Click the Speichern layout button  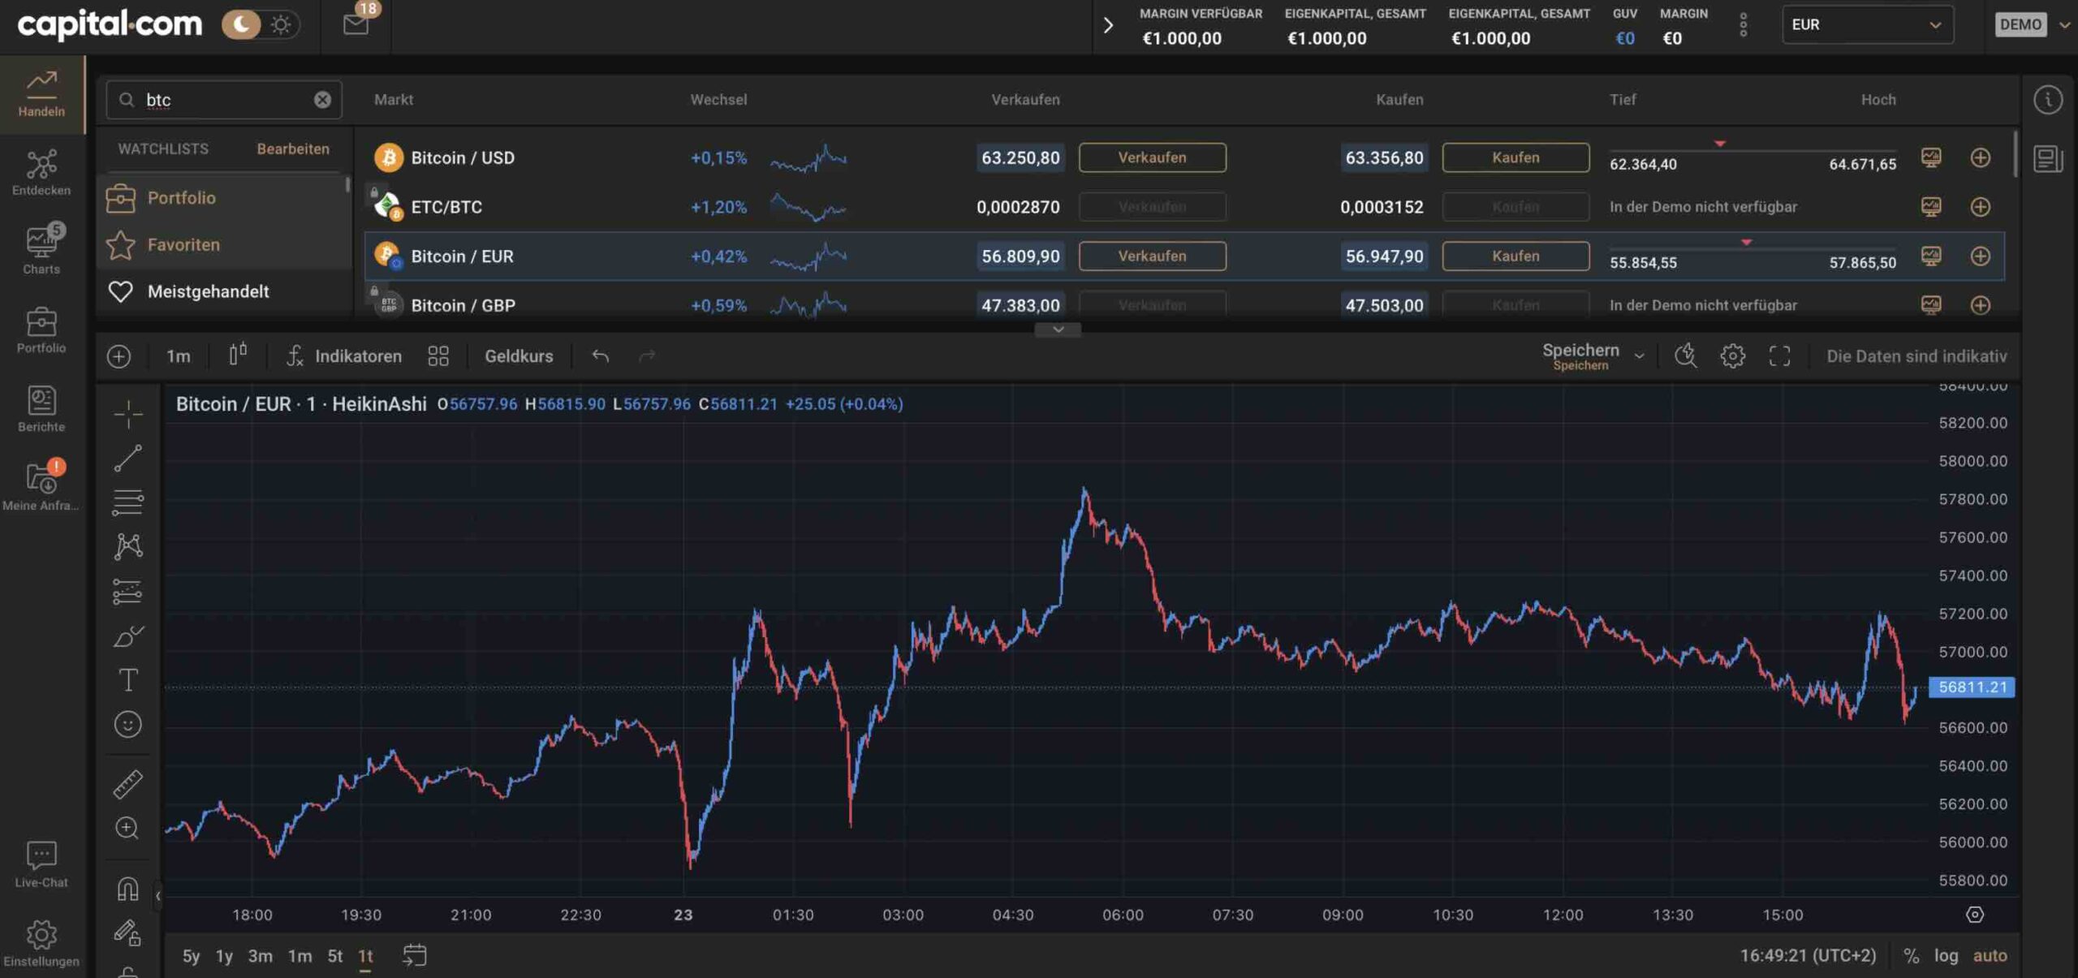pyautogui.click(x=1580, y=355)
